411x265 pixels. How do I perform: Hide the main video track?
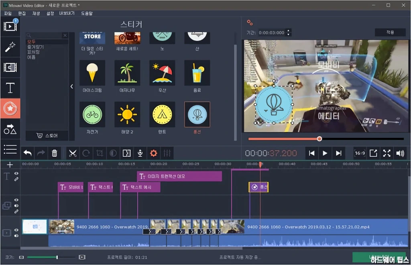click(16, 230)
